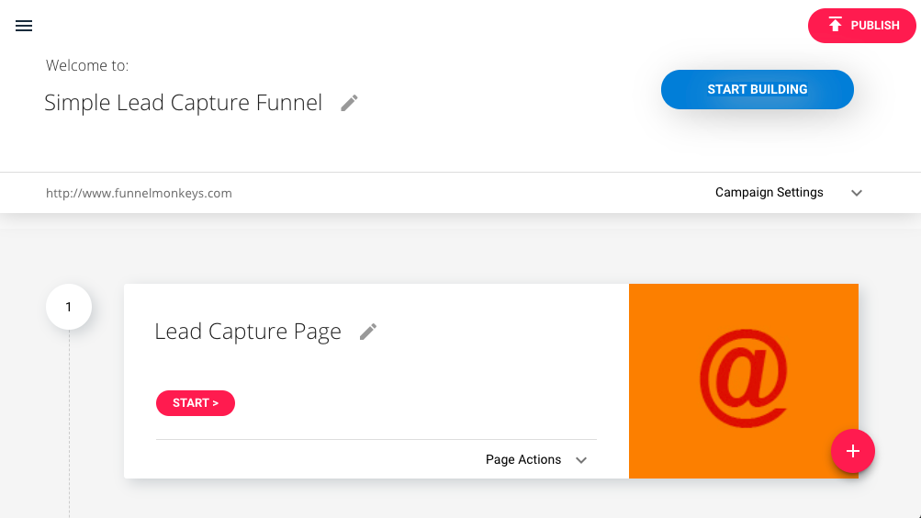The image size is (921, 518).
Task: Click the upload arrow icon in Publish
Action: click(835, 25)
